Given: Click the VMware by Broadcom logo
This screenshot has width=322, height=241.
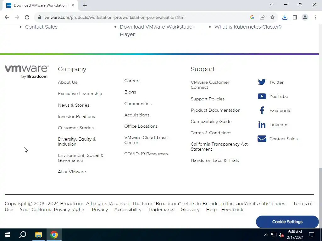Looking at the screenshot, I should [27, 72].
